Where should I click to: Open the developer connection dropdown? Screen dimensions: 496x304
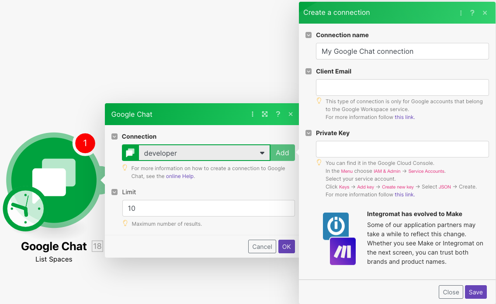pyautogui.click(x=203, y=153)
